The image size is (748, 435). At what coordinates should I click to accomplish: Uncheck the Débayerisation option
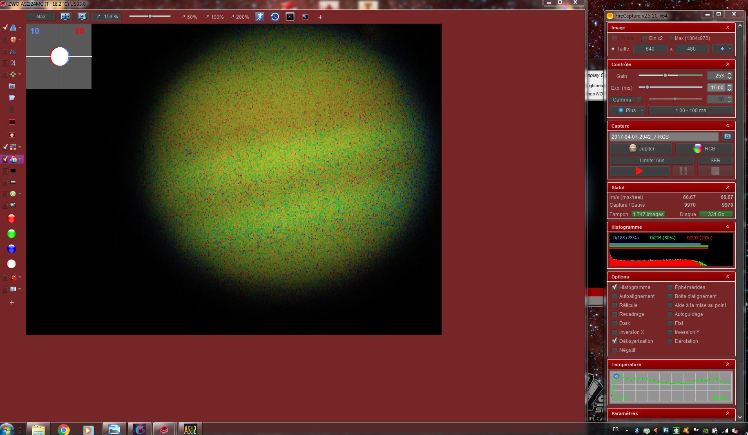[614, 341]
